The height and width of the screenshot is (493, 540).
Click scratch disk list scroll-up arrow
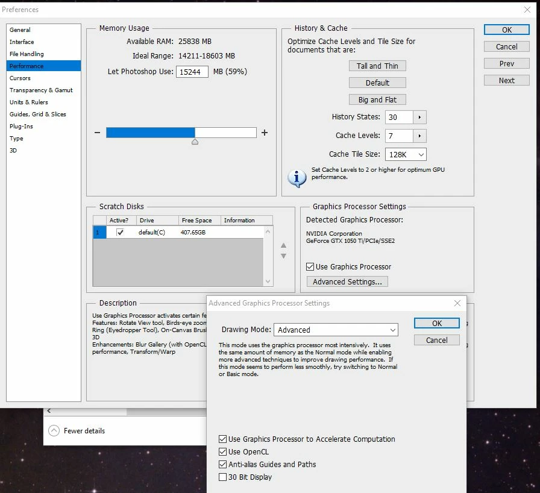[268, 231]
